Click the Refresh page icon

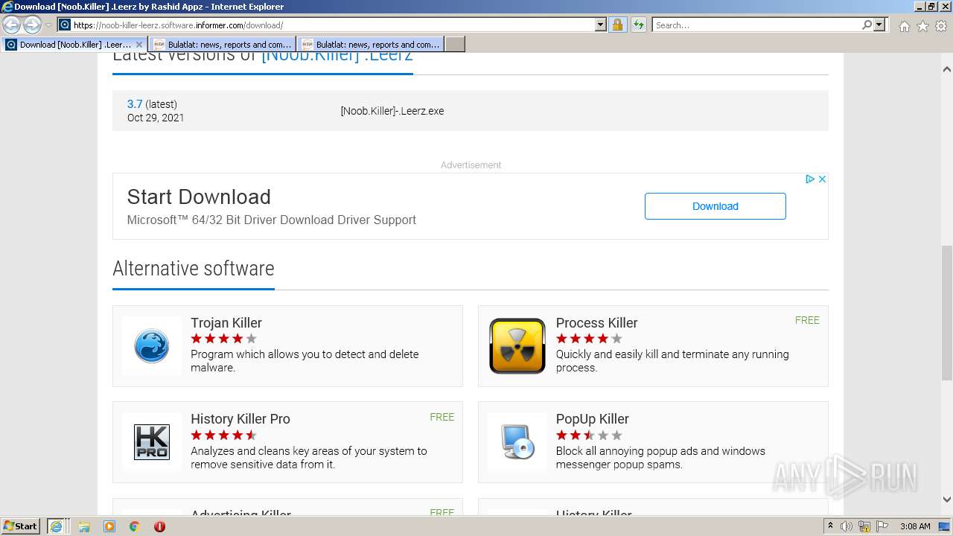639,25
